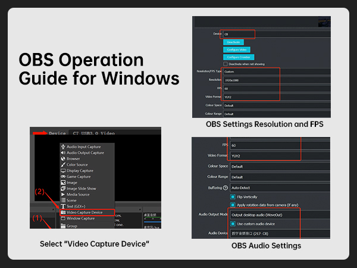Select the Group entry in the source menu
Screen dimensions: 357x268
(87, 226)
